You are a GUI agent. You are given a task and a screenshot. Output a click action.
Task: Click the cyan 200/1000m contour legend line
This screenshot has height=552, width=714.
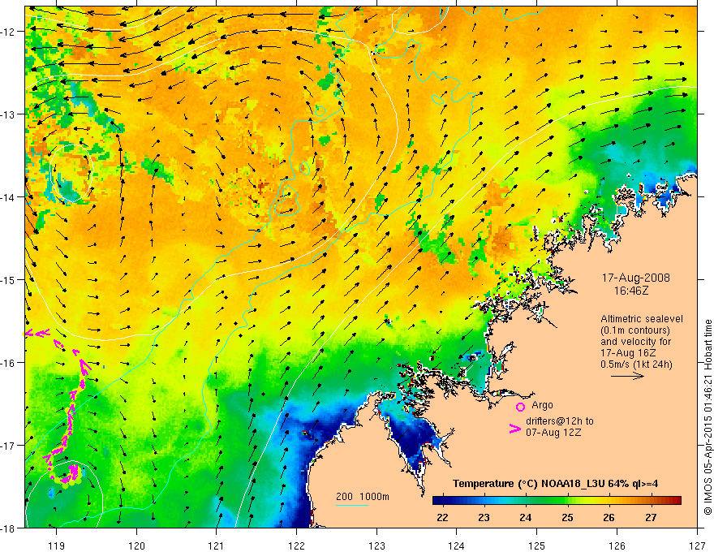coord(352,505)
